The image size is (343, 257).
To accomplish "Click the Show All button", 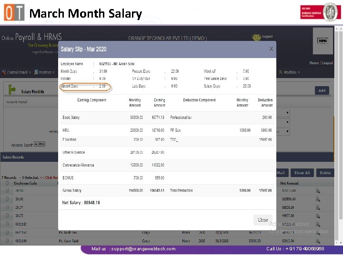I will point(302,173).
